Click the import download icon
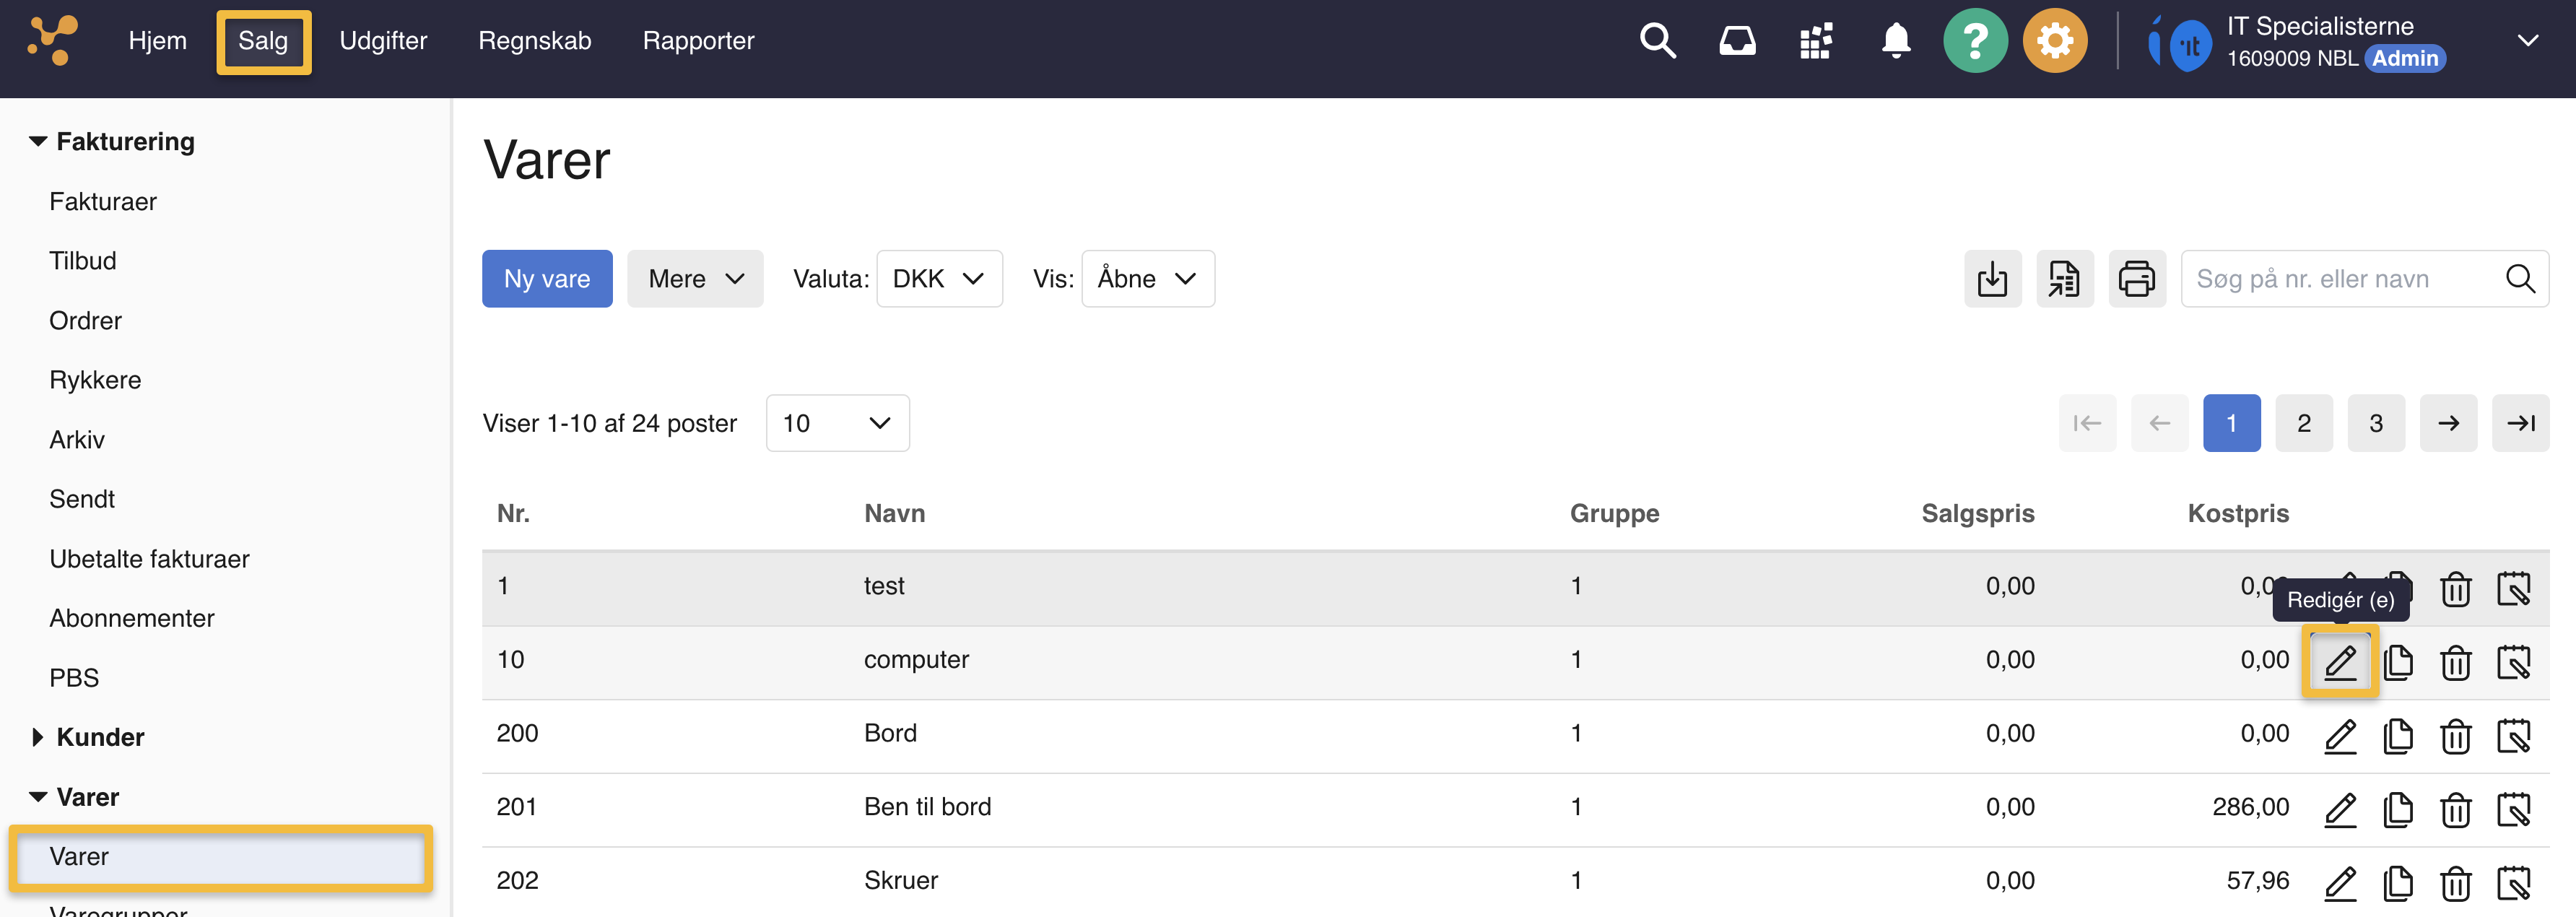This screenshot has width=2576, height=917. tap(1992, 279)
